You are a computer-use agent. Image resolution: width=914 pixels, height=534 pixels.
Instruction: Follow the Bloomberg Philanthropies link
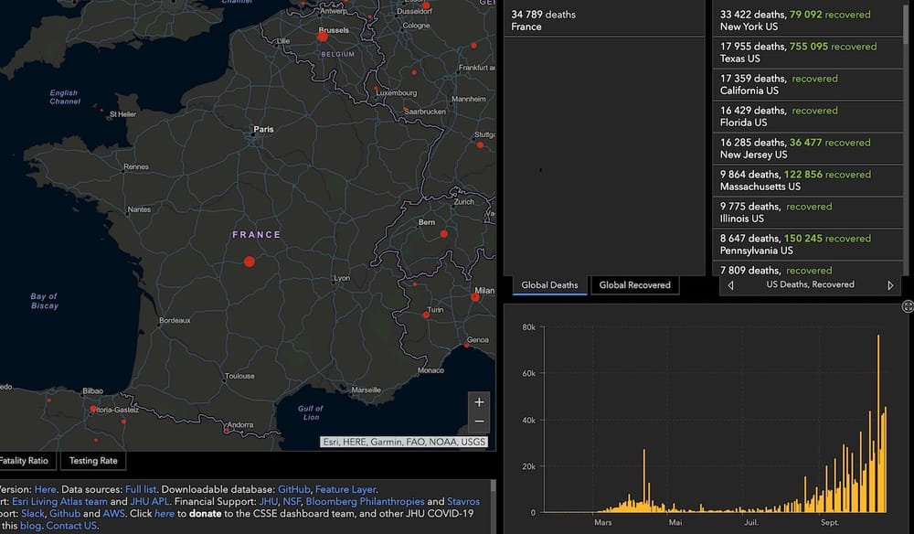coord(365,501)
